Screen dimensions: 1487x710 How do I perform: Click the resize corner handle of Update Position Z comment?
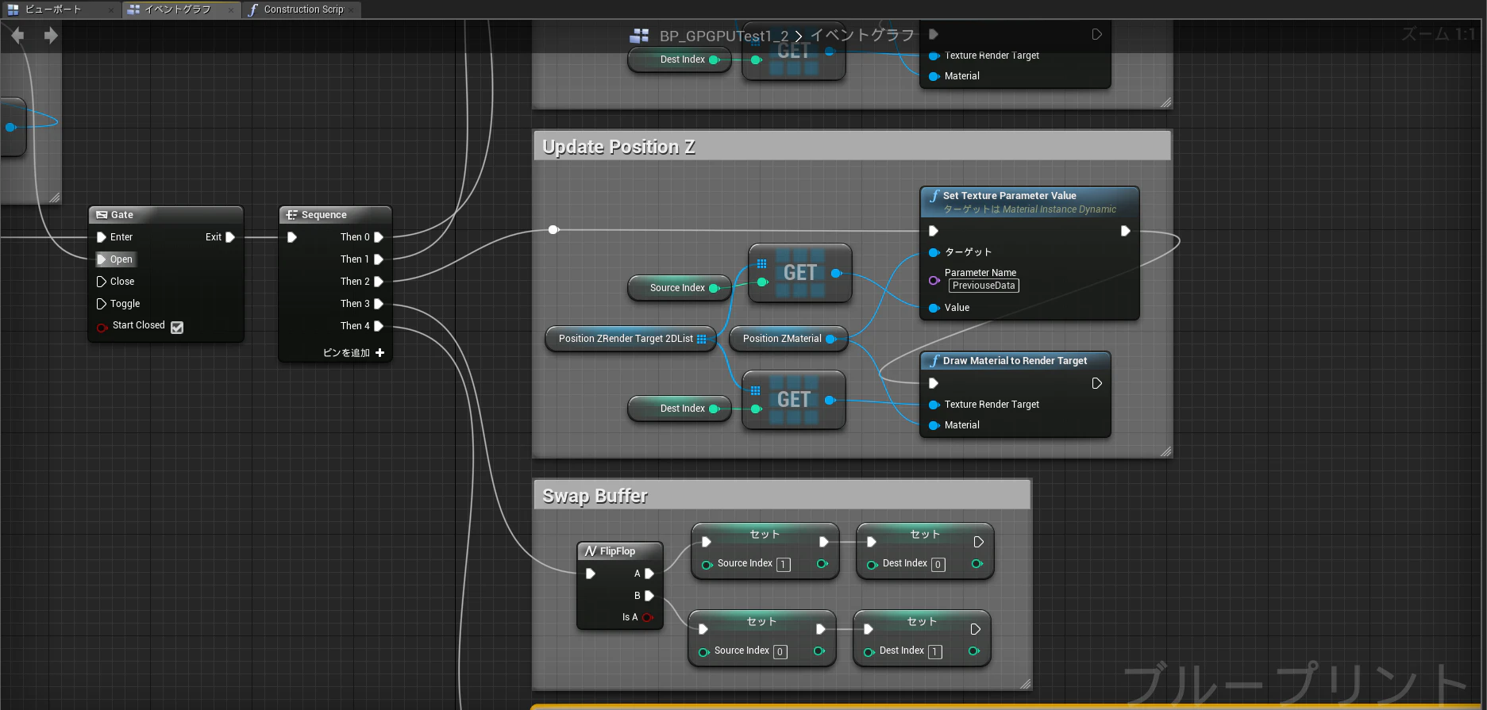coord(1165,451)
